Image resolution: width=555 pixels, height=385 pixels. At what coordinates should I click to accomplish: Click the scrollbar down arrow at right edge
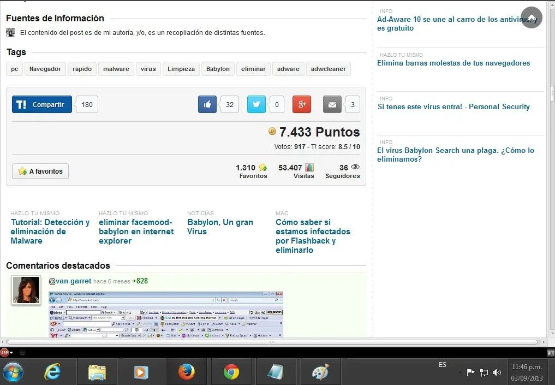tap(552, 334)
